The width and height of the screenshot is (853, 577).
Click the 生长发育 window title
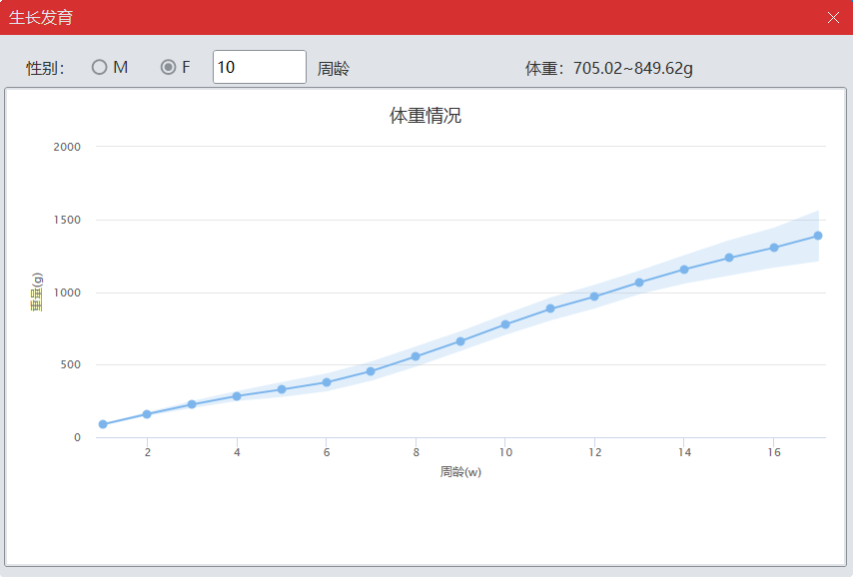(x=41, y=17)
